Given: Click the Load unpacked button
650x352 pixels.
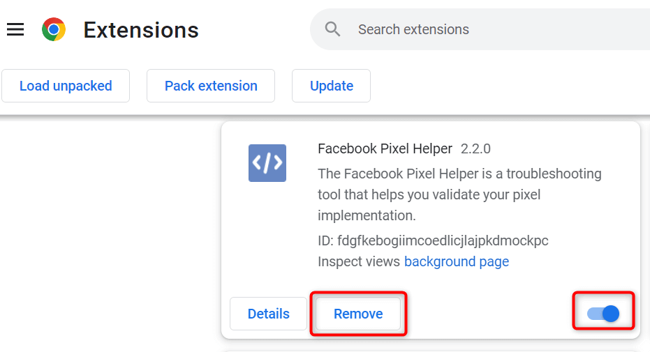Looking at the screenshot, I should 66,86.
